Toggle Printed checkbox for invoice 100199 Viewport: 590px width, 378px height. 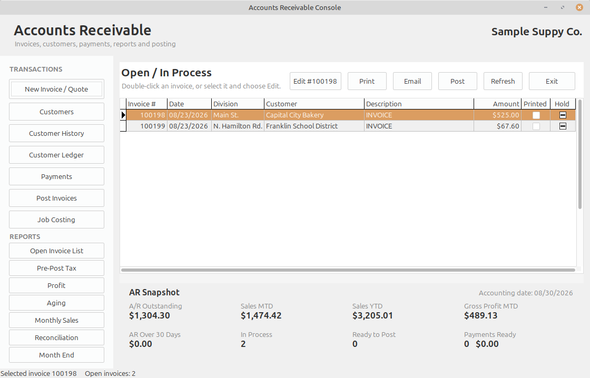tap(536, 126)
